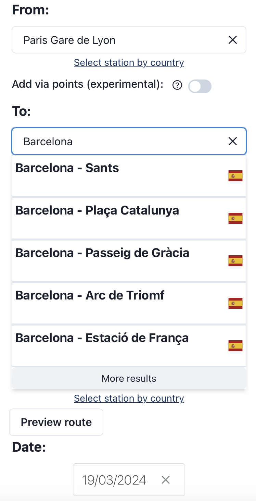Open the date field showing 19/03/2024
This screenshot has height=501, width=256.
coord(114,480)
